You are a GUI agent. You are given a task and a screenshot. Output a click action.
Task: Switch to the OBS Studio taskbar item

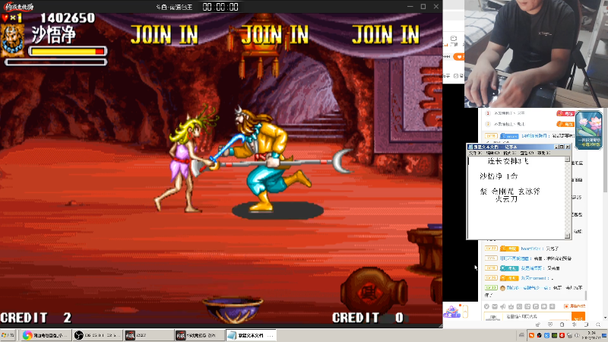point(97,335)
